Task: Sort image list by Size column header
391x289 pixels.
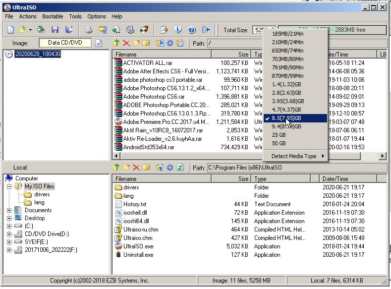Action: 231,55
